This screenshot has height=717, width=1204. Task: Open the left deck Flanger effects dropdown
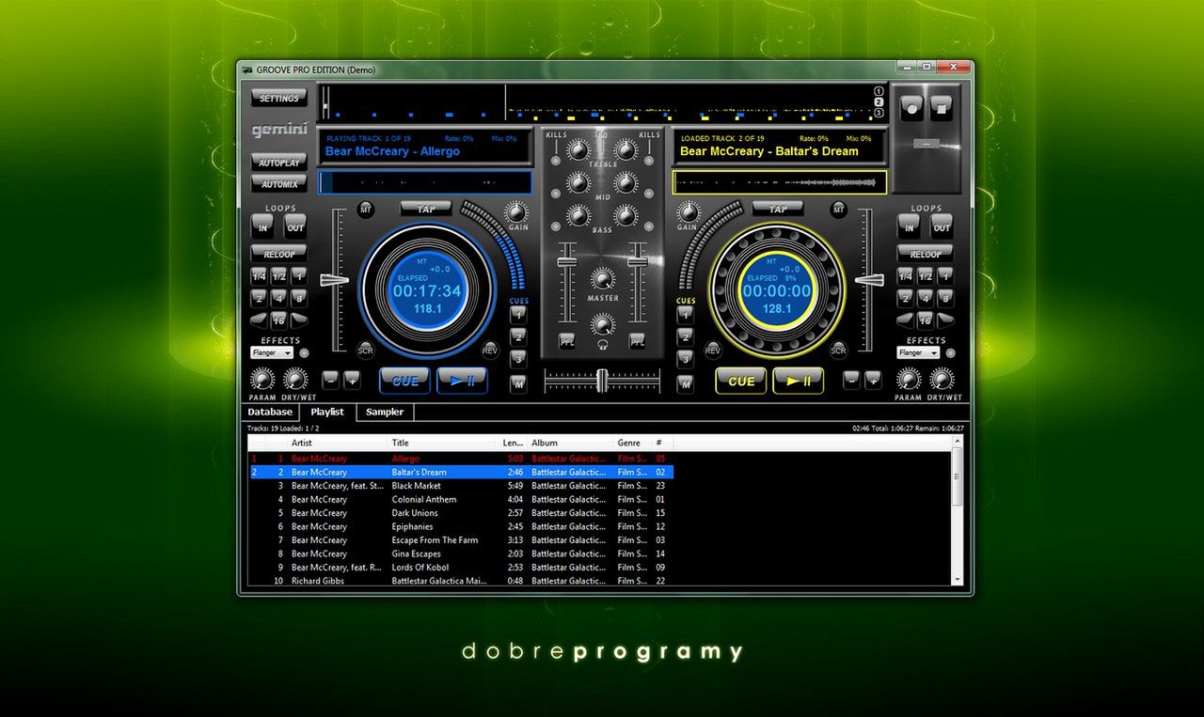click(271, 352)
